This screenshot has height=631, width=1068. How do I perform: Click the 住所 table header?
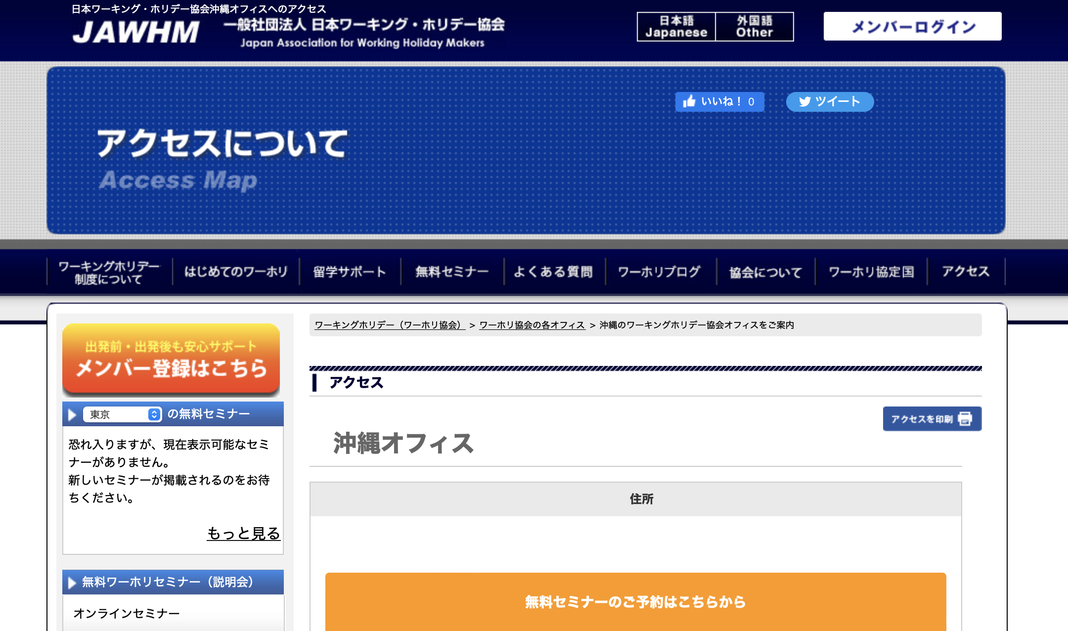[636, 499]
